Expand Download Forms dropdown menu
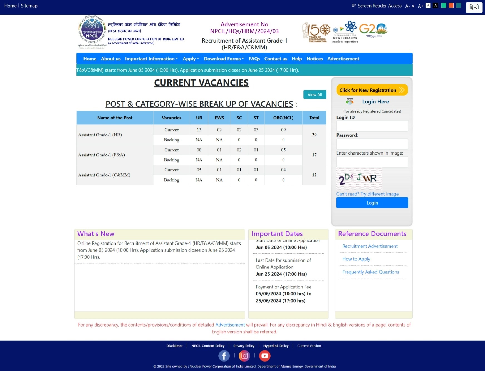This screenshot has width=485, height=371. tap(224, 59)
